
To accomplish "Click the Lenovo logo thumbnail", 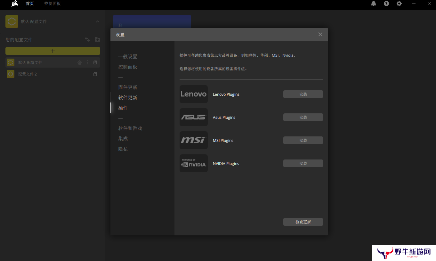I will (x=194, y=94).
